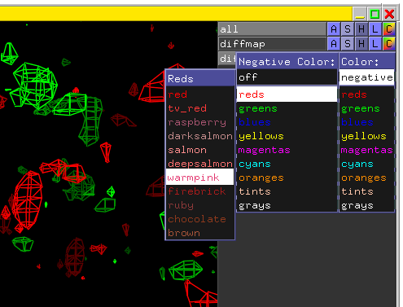This screenshot has width=403, height=307.
Task: Click the large red mesh blob in viewer
Action: click(27, 201)
